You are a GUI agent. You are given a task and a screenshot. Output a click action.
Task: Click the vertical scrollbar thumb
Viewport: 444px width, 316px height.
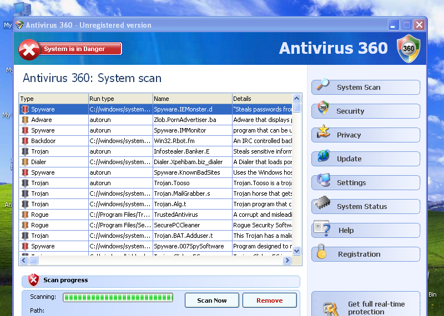(296, 108)
